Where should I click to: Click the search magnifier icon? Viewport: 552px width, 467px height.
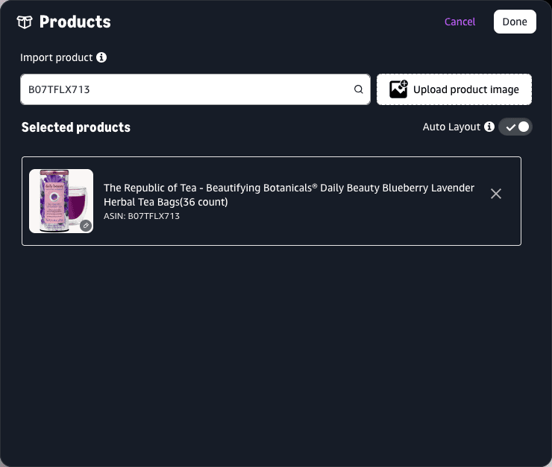point(358,89)
